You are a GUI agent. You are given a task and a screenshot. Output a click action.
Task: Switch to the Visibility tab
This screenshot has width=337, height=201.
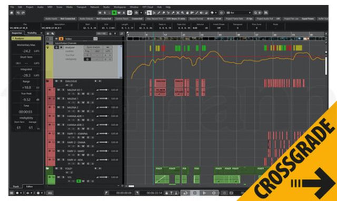click(32, 33)
